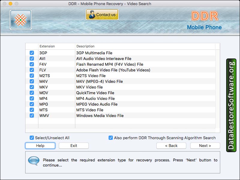The image size is (240, 180).
Task: Click the speech bubble hint icon
Action: [34, 161]
